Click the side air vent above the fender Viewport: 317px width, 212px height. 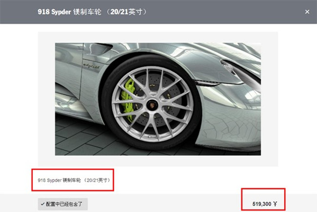[101, 49]
